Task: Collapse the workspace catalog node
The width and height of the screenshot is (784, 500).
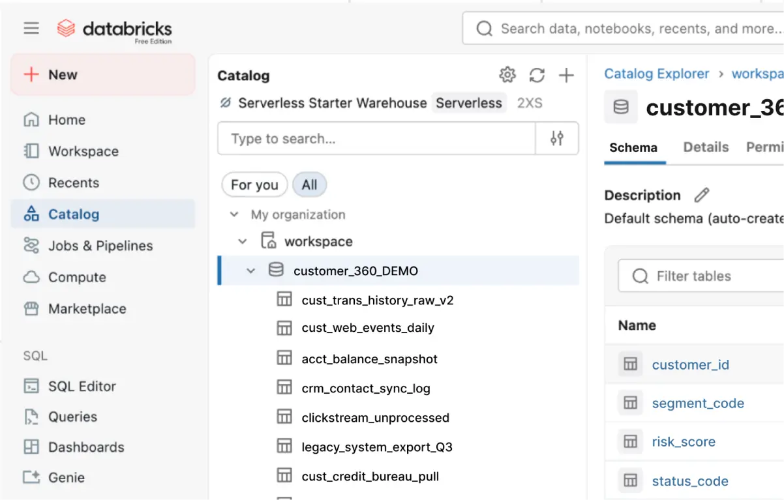Action: pyautogui.click(x=243, y=241)
